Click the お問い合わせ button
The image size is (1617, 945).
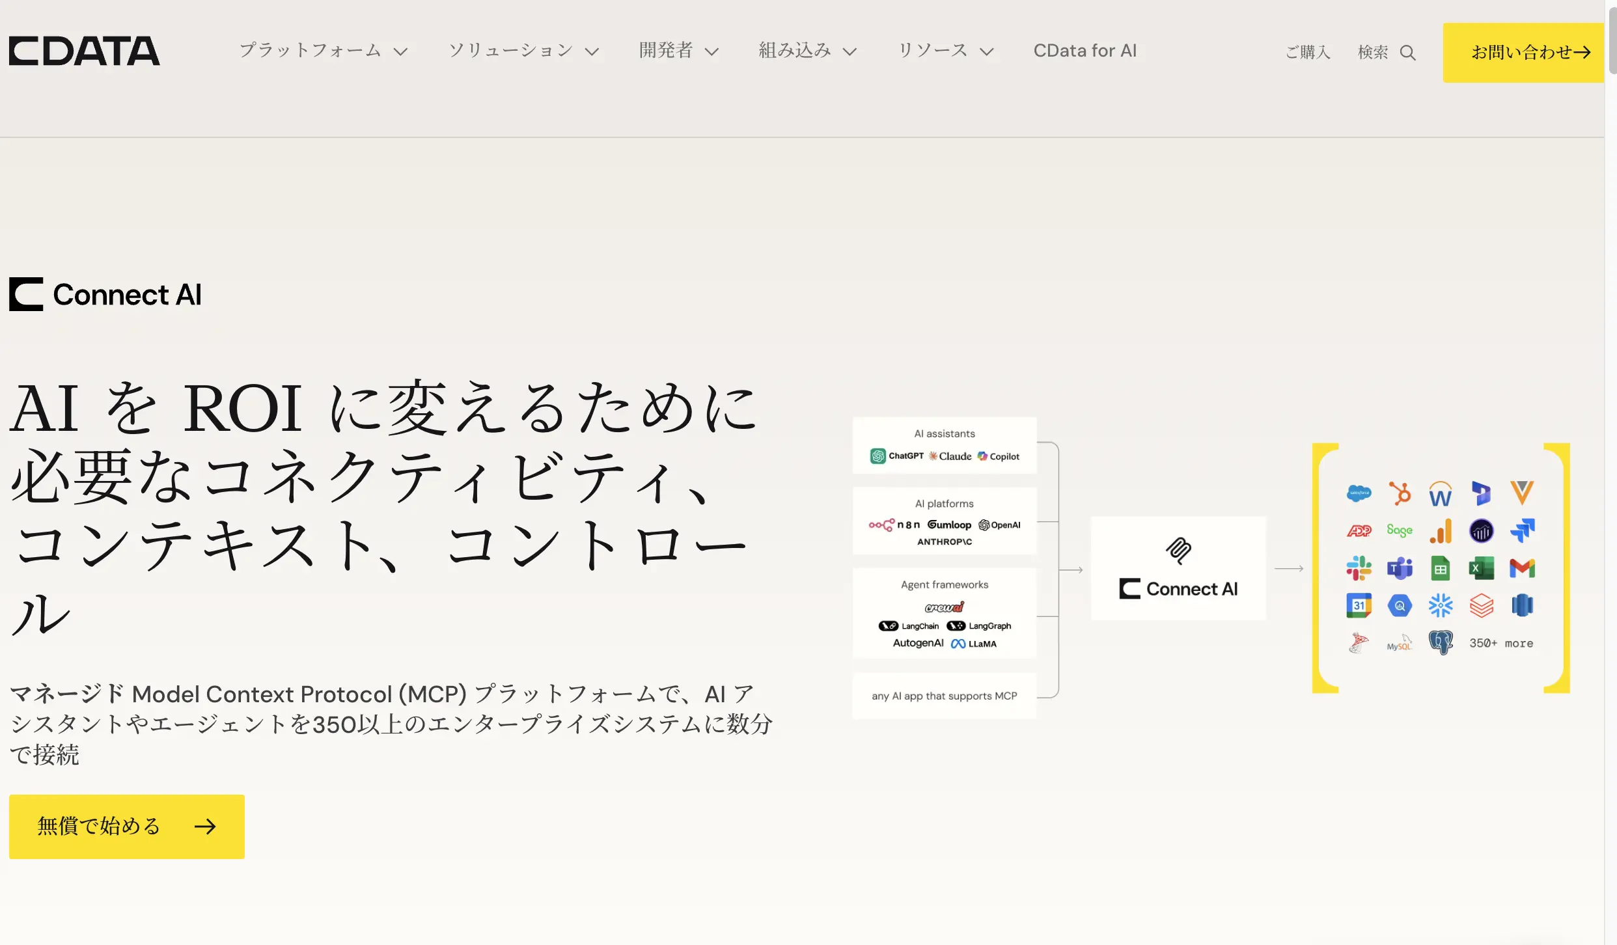click(x=1523, y=52)
